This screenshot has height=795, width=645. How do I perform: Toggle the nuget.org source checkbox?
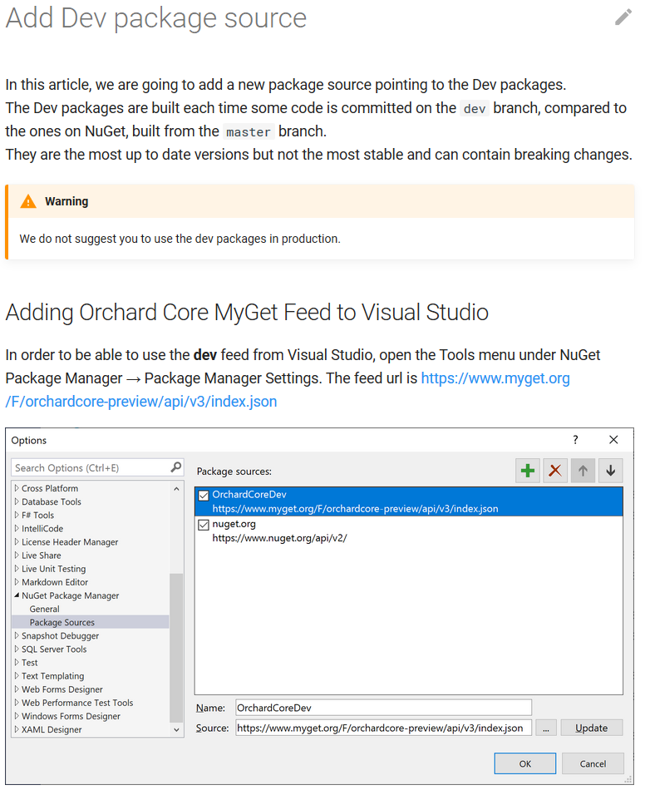204,525
